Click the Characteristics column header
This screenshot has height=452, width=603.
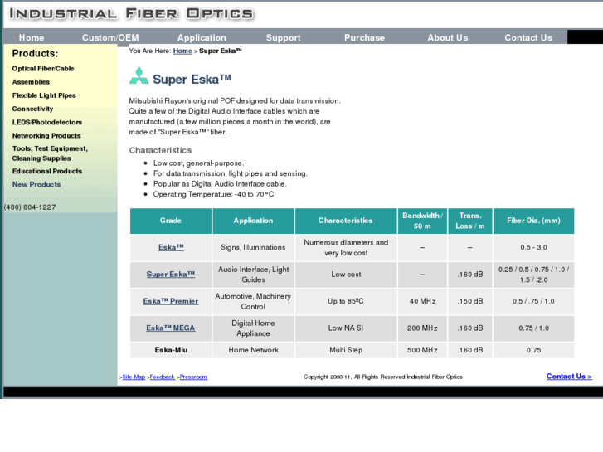tap(346, 221)
